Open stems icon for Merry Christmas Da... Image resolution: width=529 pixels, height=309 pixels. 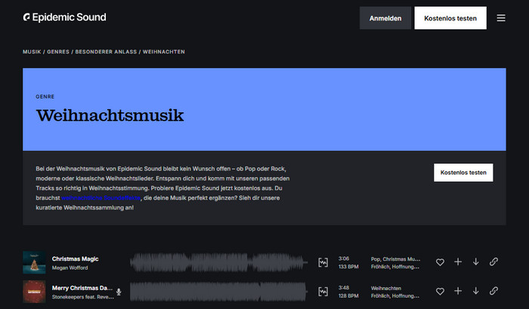coord(323,292)
